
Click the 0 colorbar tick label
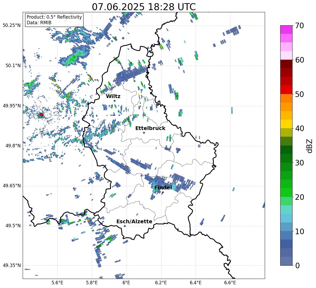click(x=297, y=265)
